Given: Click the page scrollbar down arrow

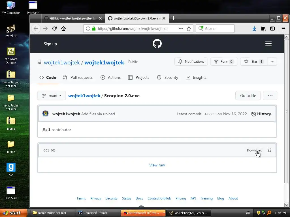Looking at the screenshot, I should click(287, 205).
